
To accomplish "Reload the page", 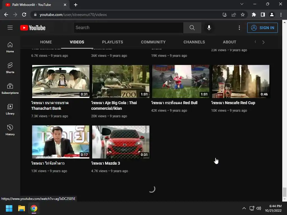I will pos(24,15).
